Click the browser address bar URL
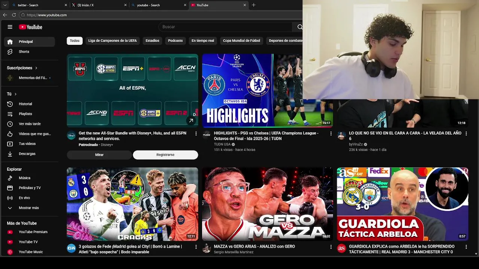The image size is (479, 269). [47, 15]
